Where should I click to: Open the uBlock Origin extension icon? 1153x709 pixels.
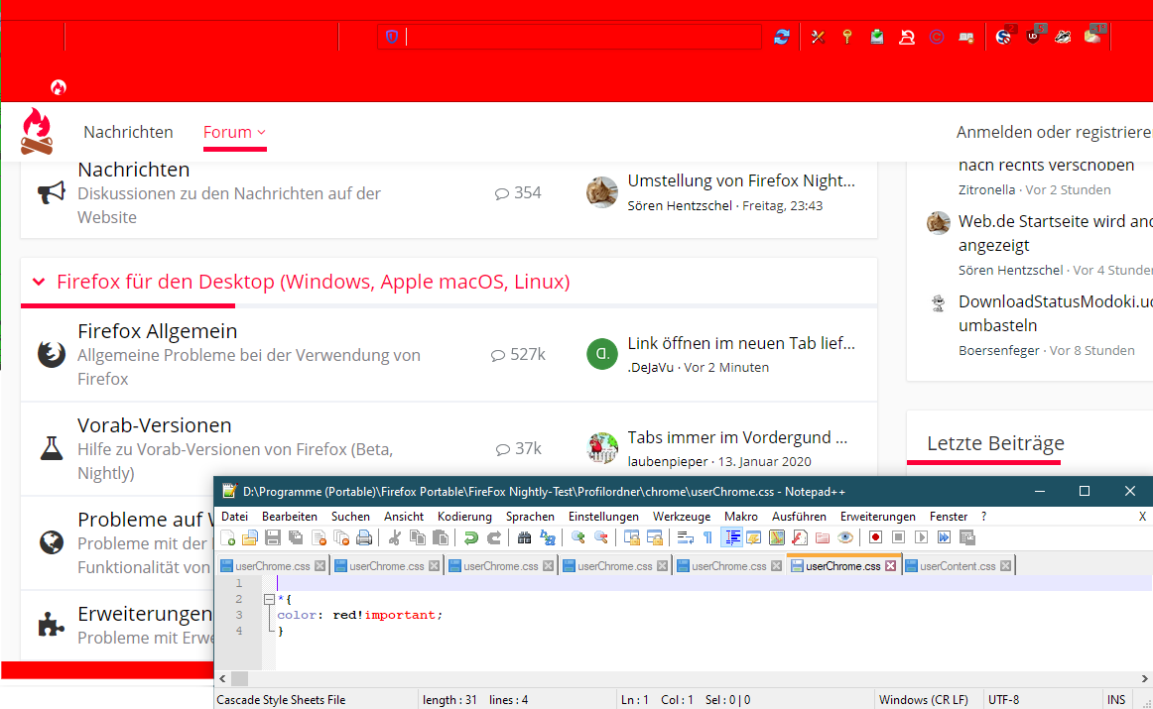coord(1033,36)
